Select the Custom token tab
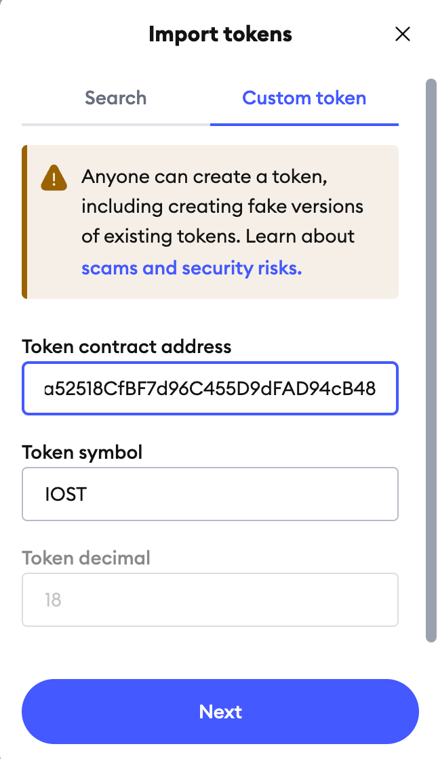This screenshot has width=438, height=759. (x=304, y=98)
